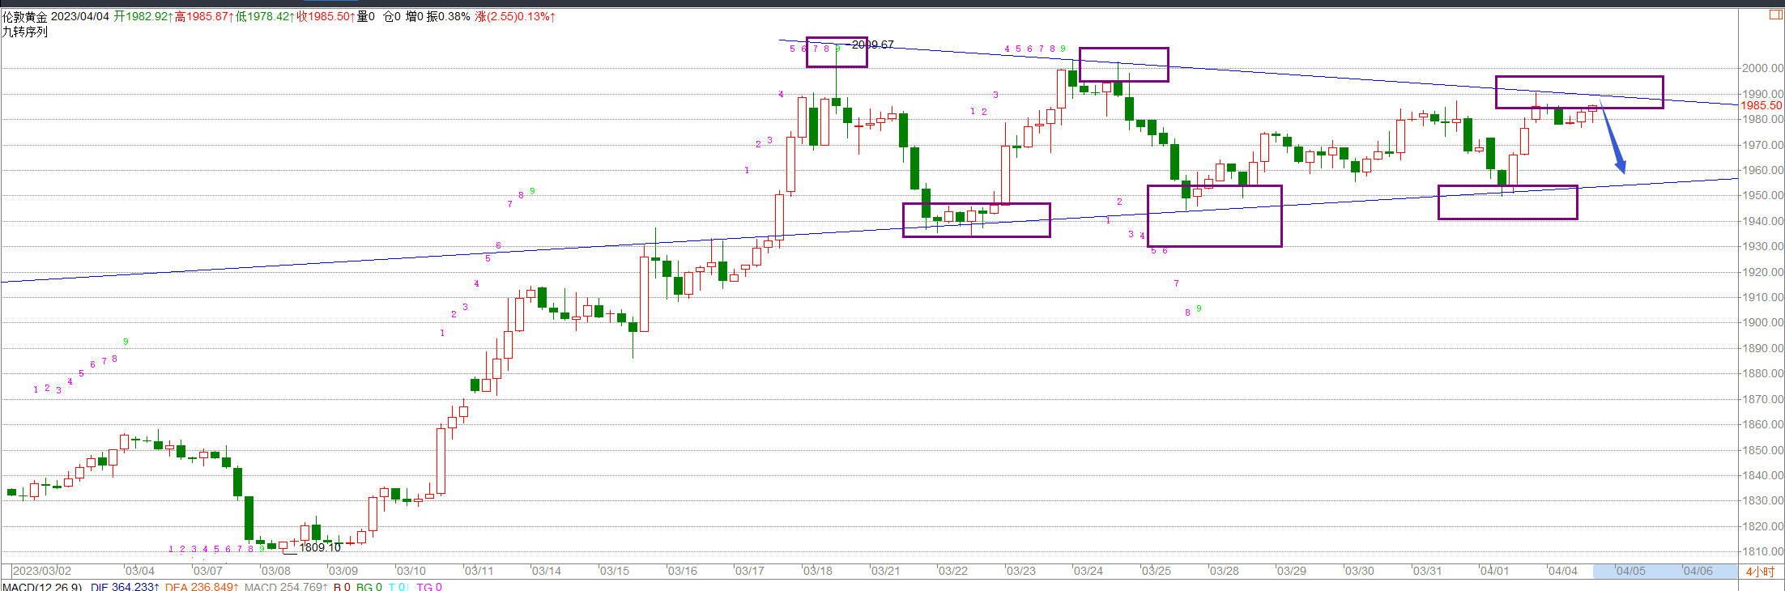Screen dimensions: 1785x591
Task: Click the red 1985.50 current price tag
Action: 1761,106
